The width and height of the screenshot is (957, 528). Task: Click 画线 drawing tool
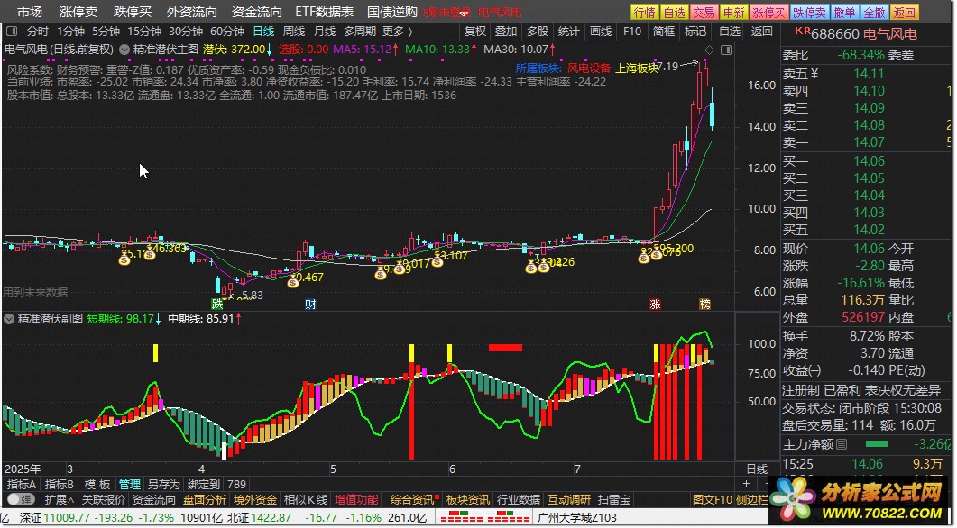pos(602,32)
